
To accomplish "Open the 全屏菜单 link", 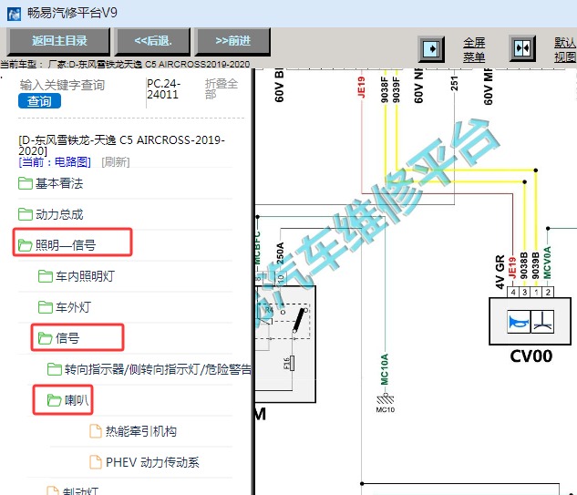I will pyautogui.click(x=474, y=50).
